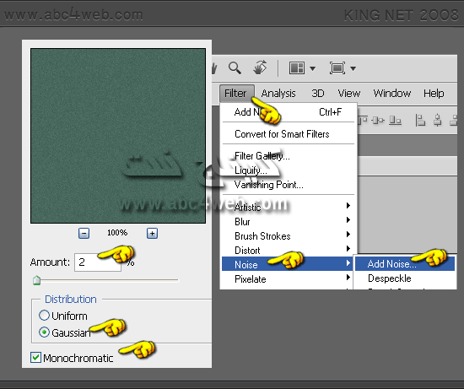Toggle the Monochromatic checkbox
This screenshot has height=389, width=464.
point(35,357)
